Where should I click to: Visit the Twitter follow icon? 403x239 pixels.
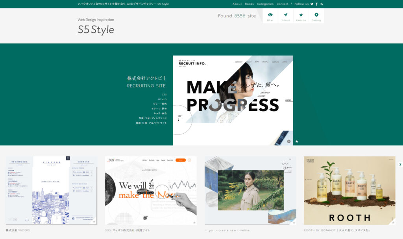pyautogui.click(x=312, y=4)
